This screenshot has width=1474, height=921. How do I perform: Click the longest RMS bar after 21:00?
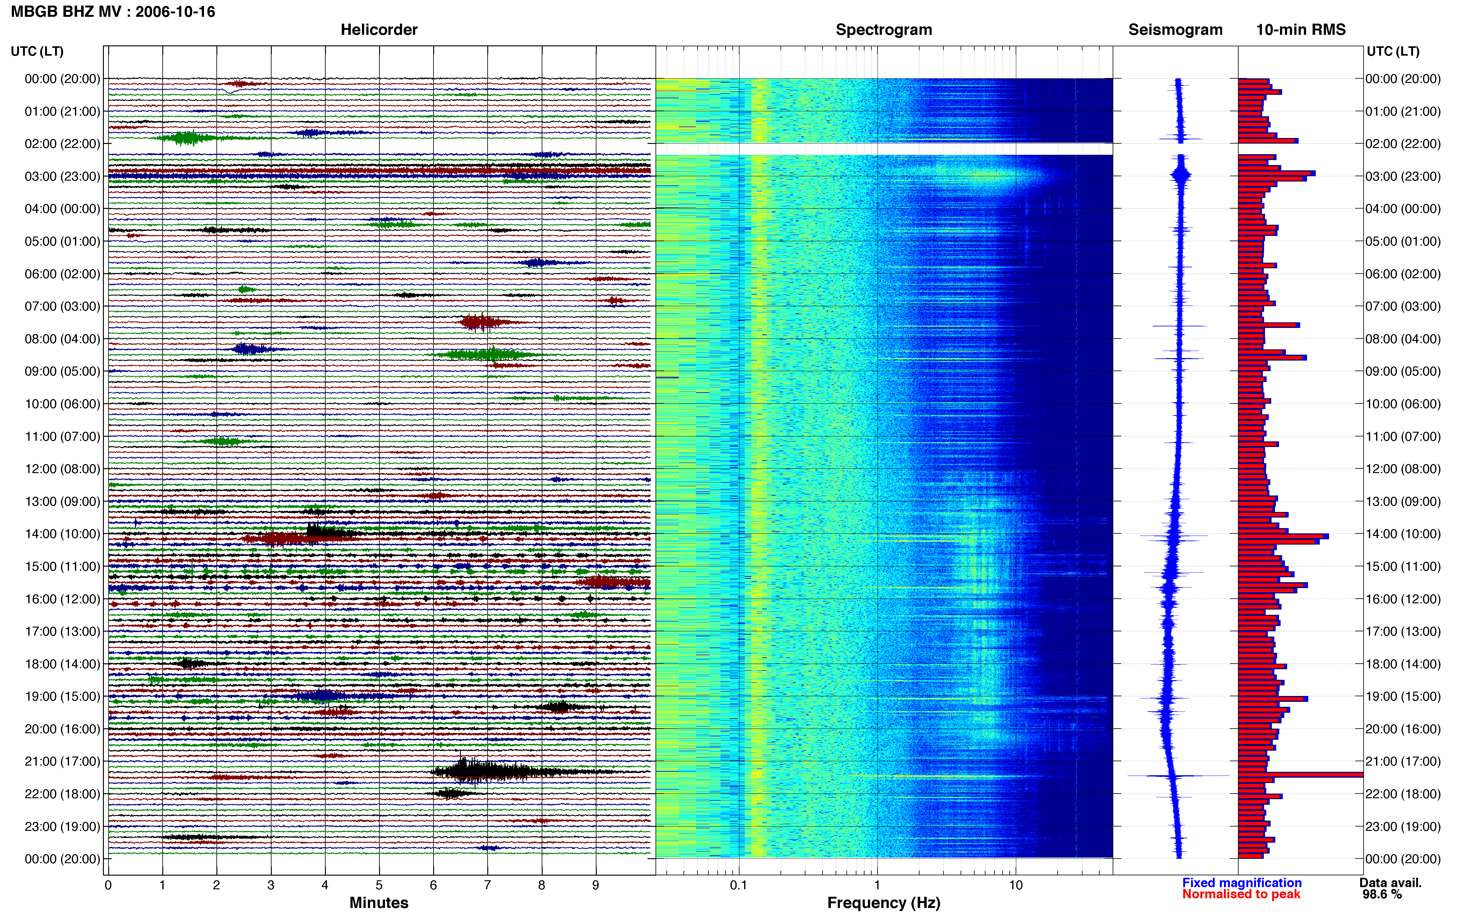click(x=1300, y=775)
